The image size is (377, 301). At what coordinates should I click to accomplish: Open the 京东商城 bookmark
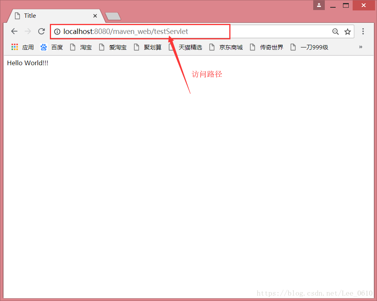coord(226,47)
